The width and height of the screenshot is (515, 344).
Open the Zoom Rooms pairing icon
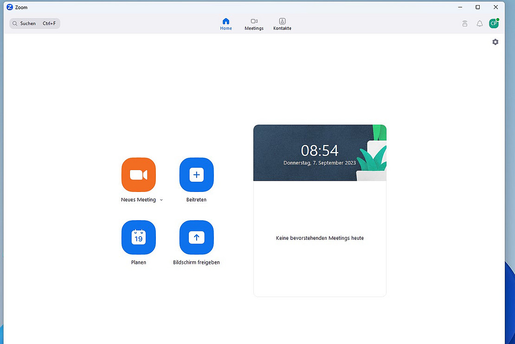coord(464,24)
